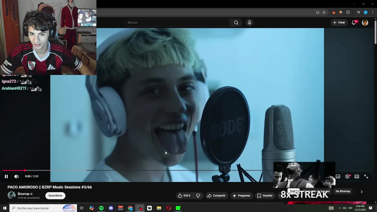Save the video with Guardar
The height and width of the screenshot is (212, 377).
coord(265,196)
